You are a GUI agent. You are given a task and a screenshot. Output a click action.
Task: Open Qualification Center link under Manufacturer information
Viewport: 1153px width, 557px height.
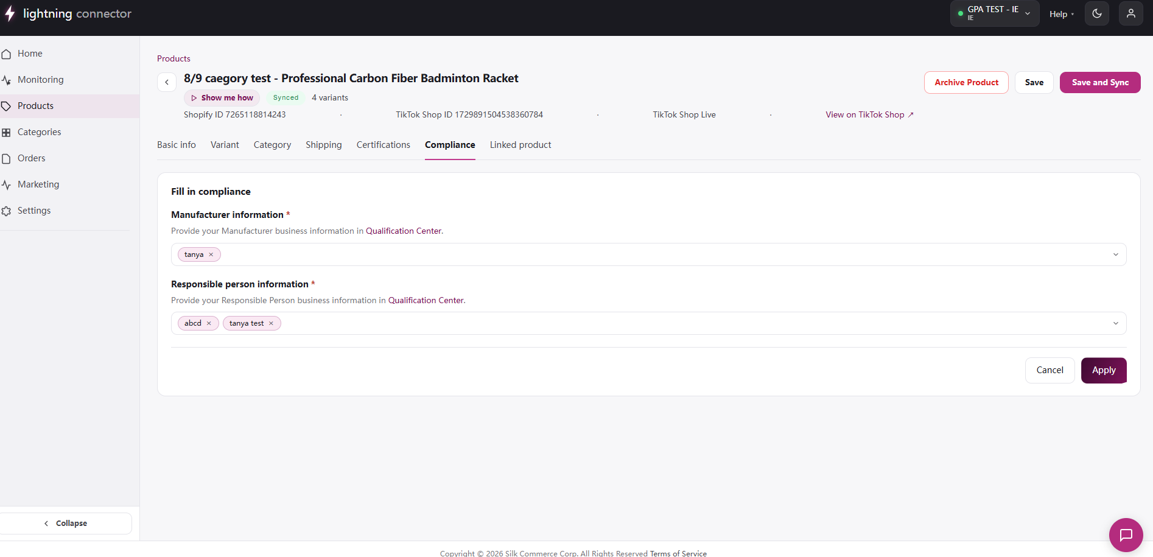pyautogui.click(x=404, y=231)
